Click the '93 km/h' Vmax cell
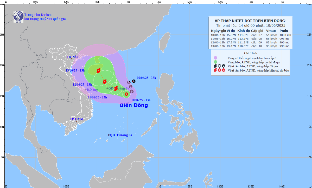 point(271,46)
